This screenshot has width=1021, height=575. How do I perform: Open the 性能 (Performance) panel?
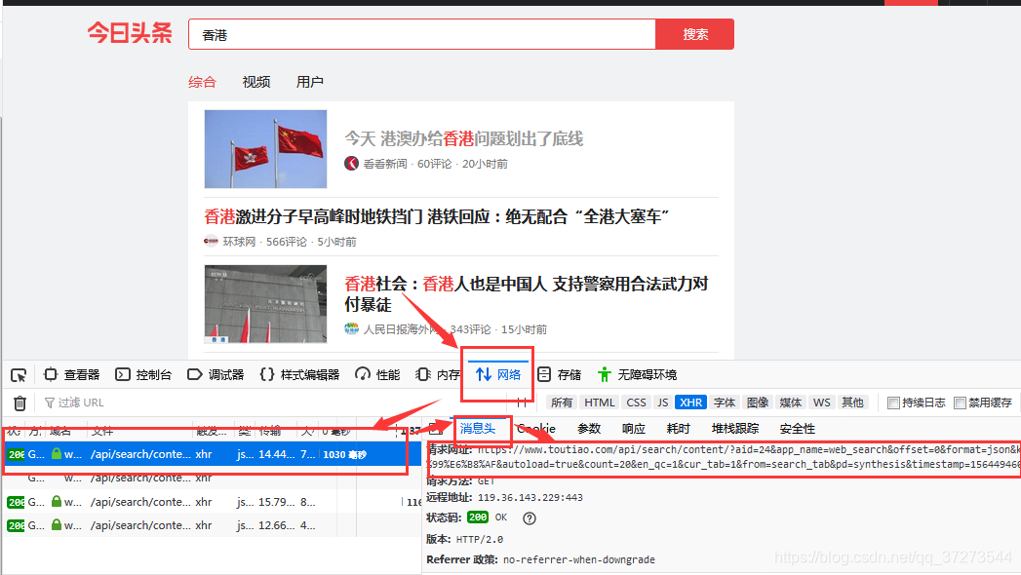pos(377,374)
